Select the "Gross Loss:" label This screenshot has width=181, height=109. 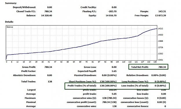pos(90,67)
